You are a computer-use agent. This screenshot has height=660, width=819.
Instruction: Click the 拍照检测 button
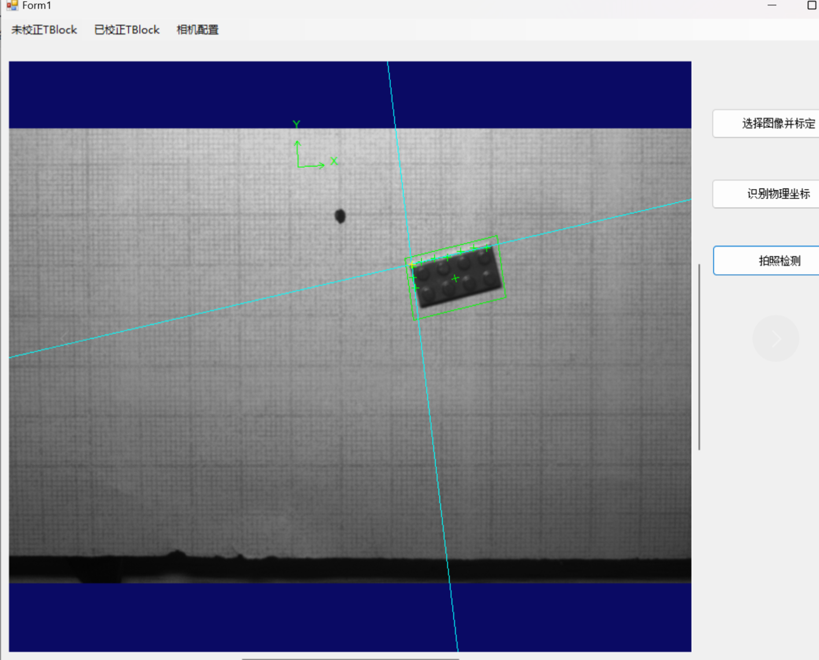pyautogui.click(x=766, y=260)
